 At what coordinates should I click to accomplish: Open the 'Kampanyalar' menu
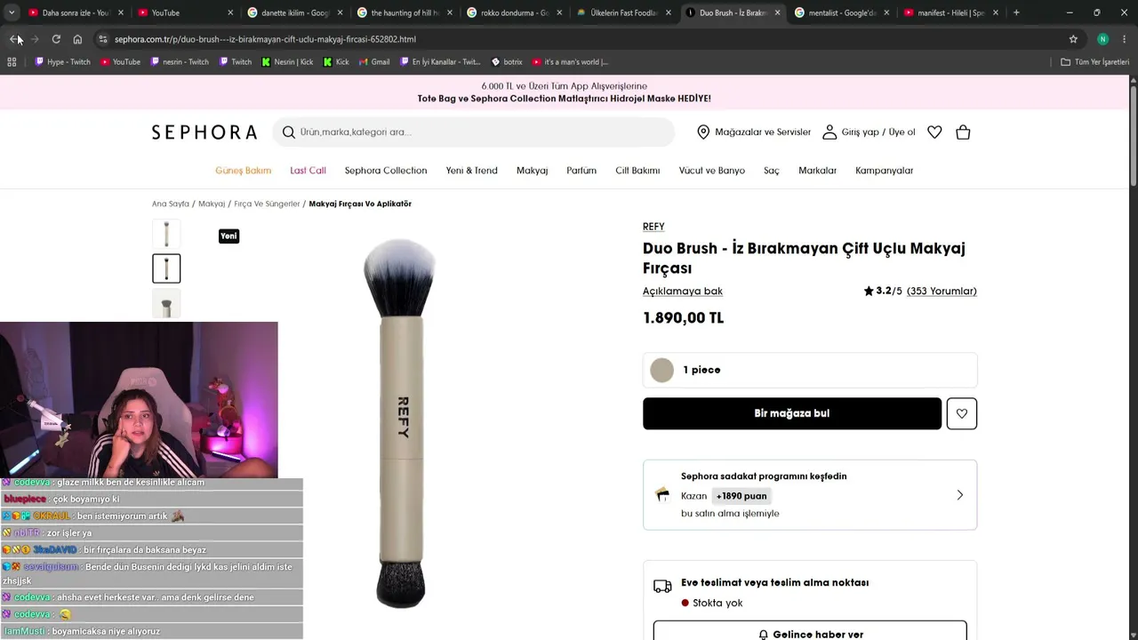[885, 171]
